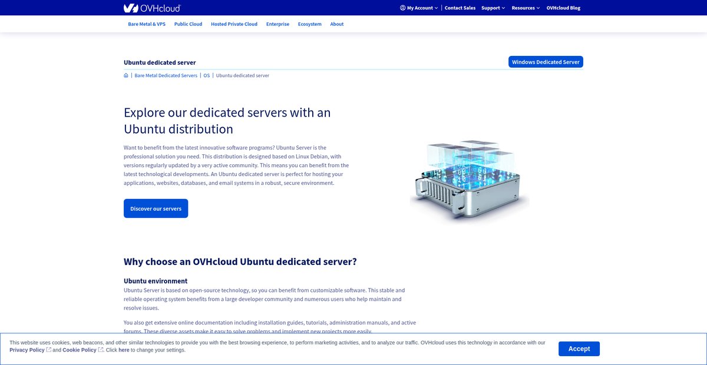Click the 'Ubuntu dedicated server' breadcrumb text
This screenshot has width=707, height=365.
point(243,75)
